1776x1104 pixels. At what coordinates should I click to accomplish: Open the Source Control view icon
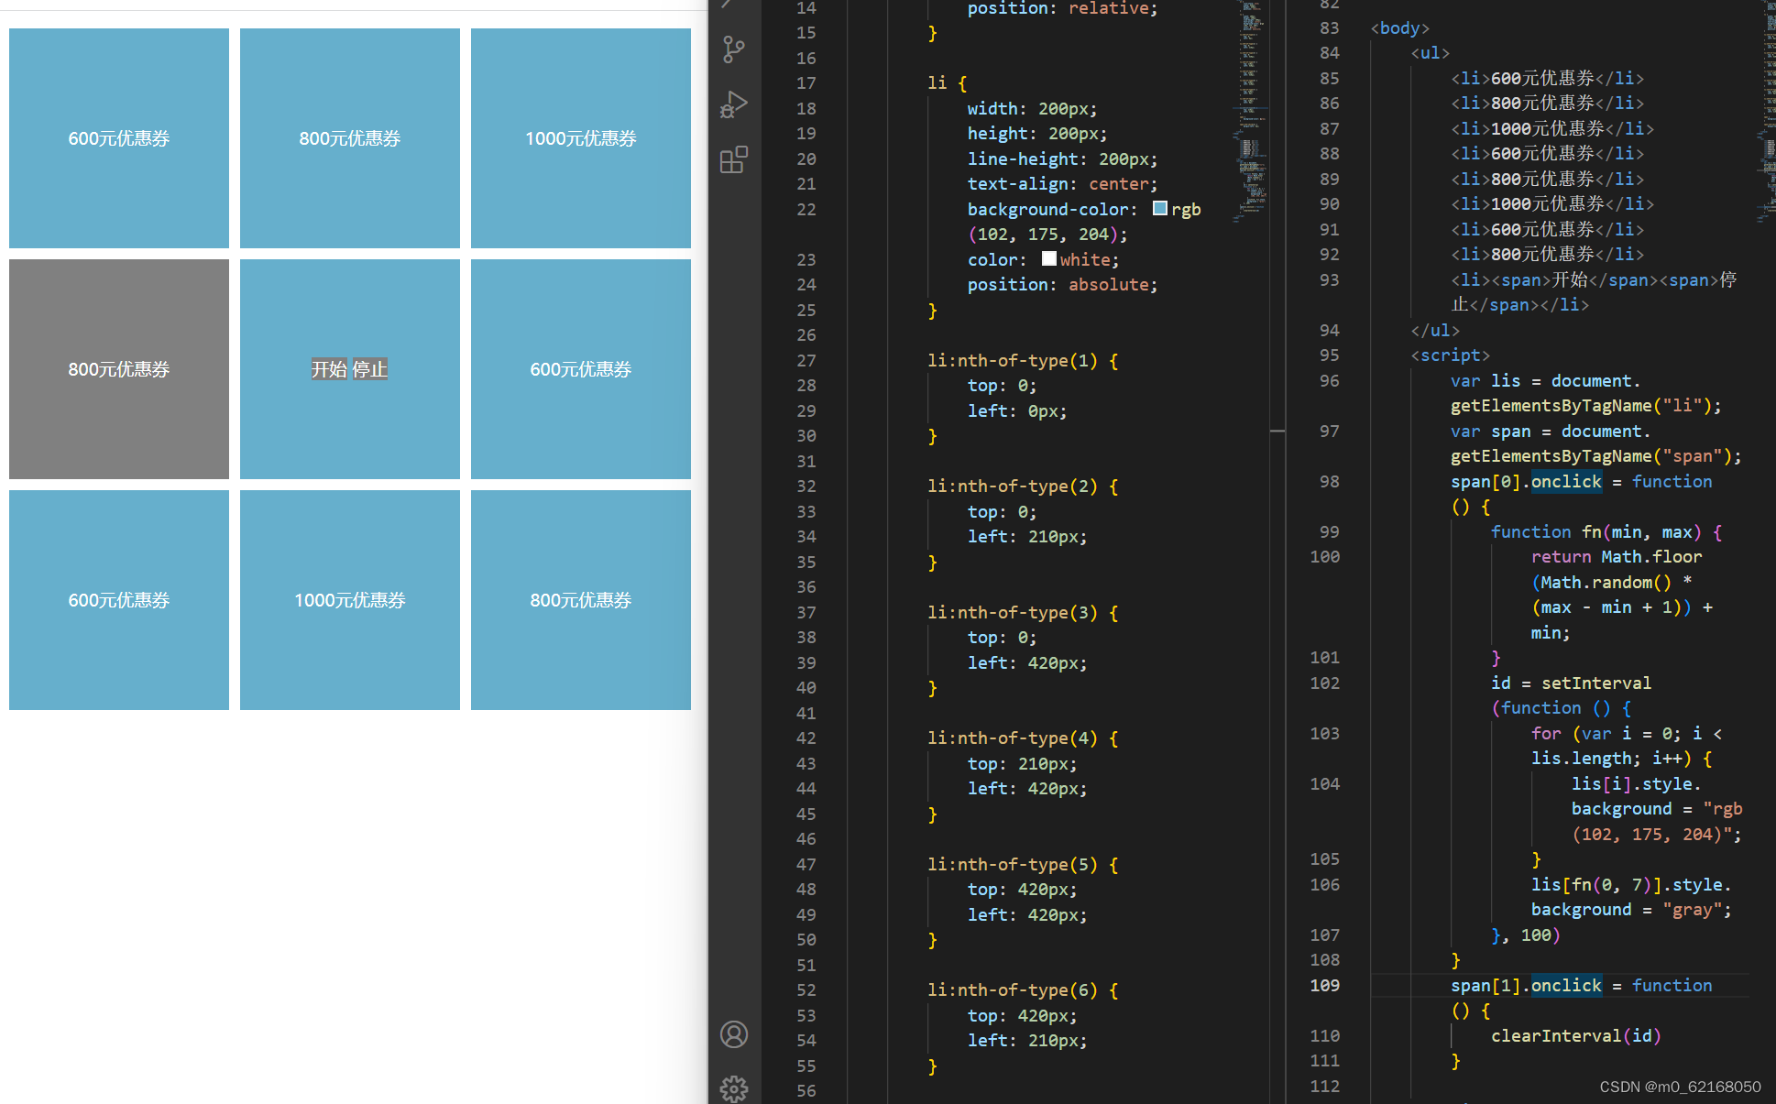pyautogui.click(x=733, y=49)
